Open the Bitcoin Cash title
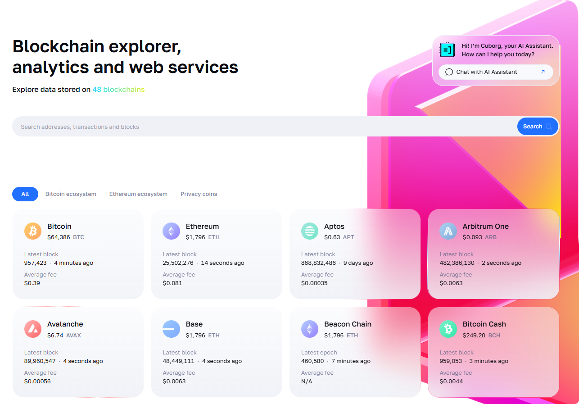Image resolution: width=579 pixels, height=404 pixels. pos(484,324)
